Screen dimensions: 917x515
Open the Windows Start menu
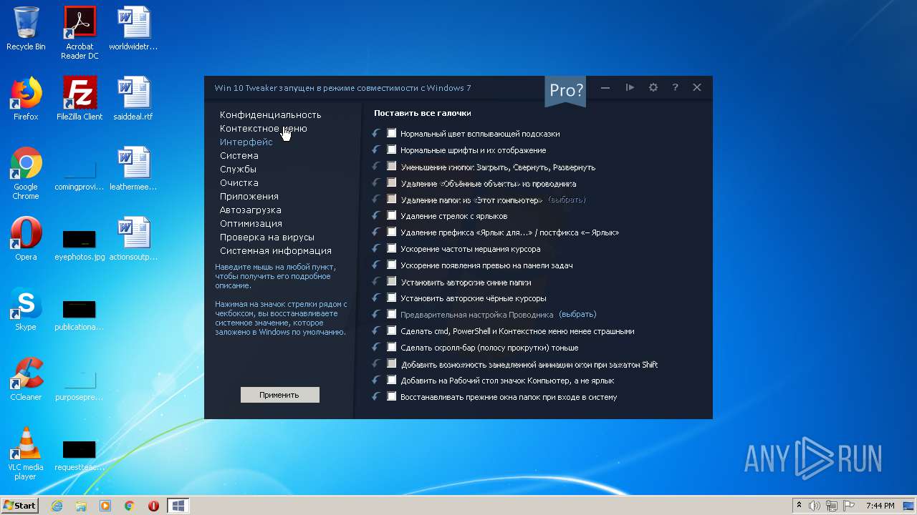[x=20, y=506]
